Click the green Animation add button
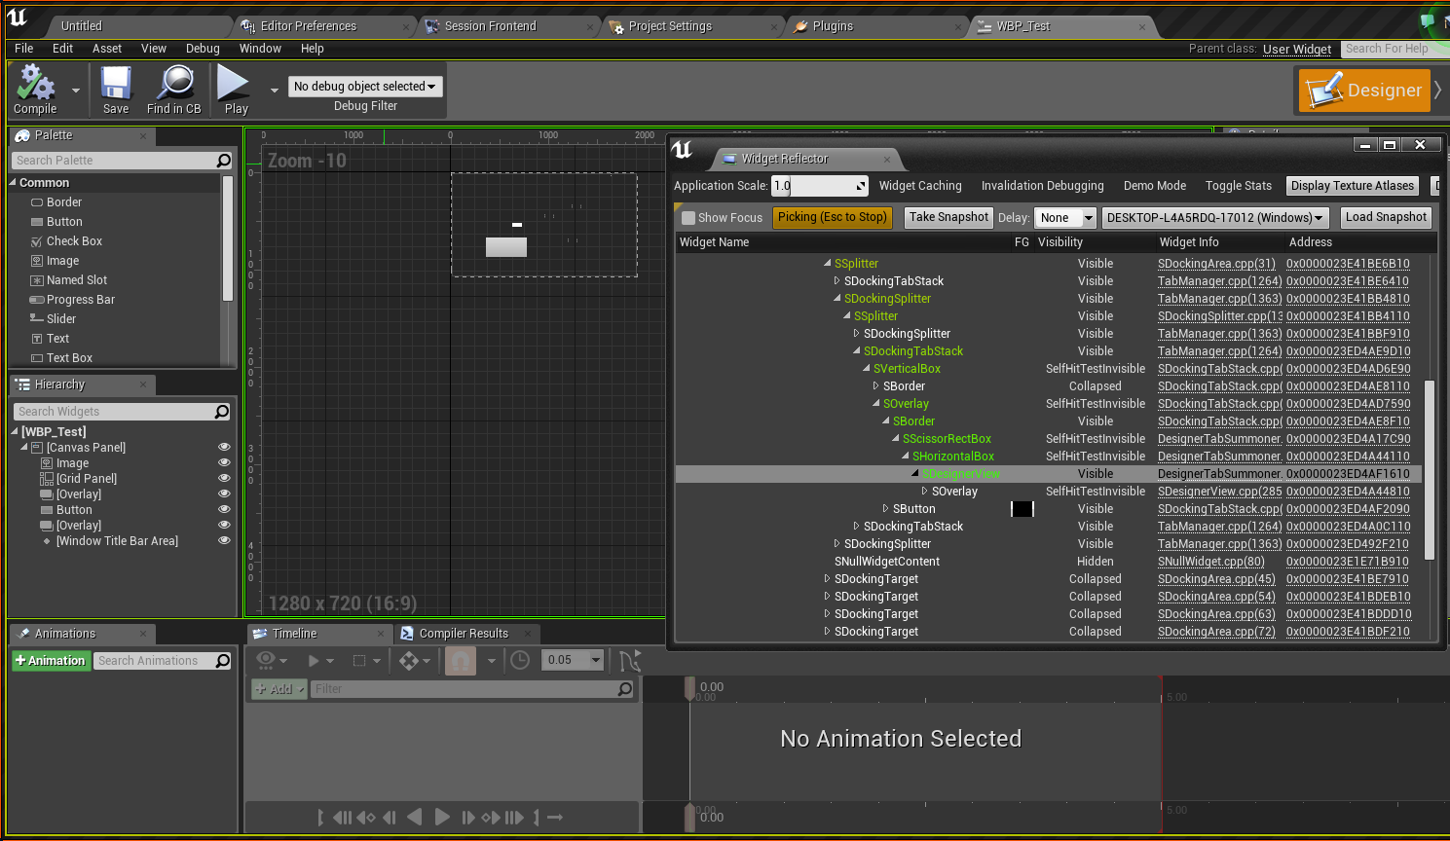The width and height of the screenshot is (1450, 841). pyautogui.click(x=51, y=661)
